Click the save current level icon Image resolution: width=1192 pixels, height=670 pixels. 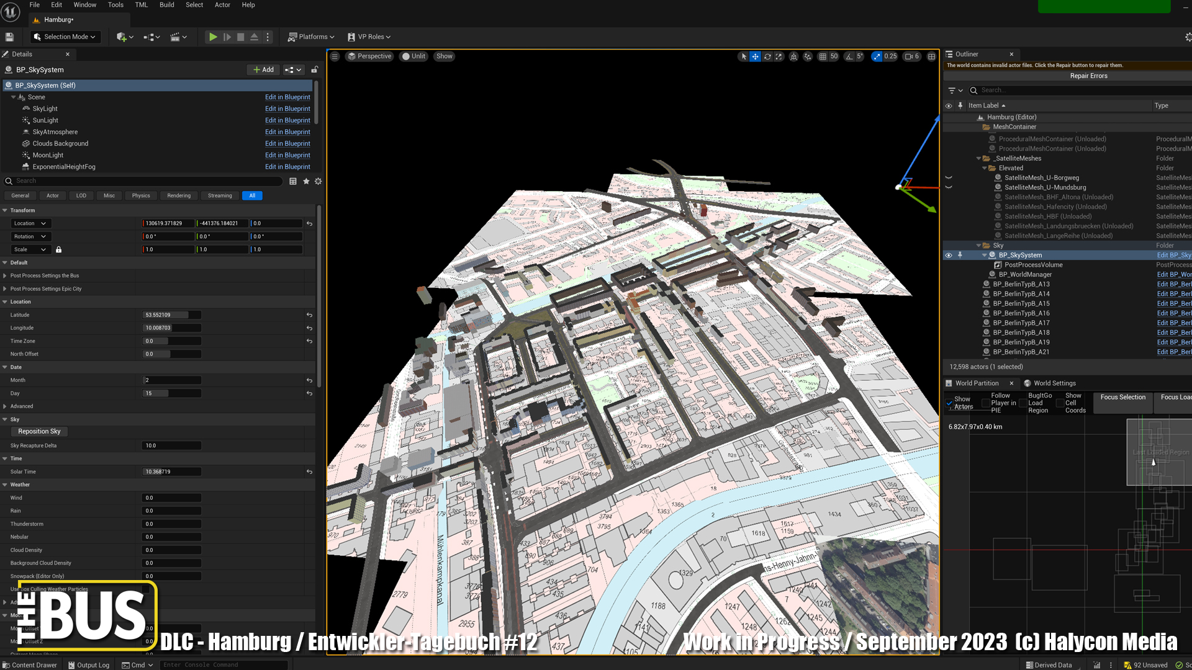pyautogui.click(x=9, y=37)
